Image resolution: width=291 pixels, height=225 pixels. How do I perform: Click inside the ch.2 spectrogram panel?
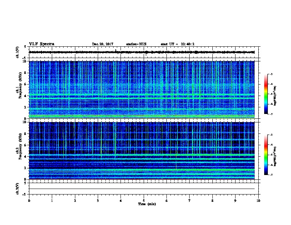point(142,151)
